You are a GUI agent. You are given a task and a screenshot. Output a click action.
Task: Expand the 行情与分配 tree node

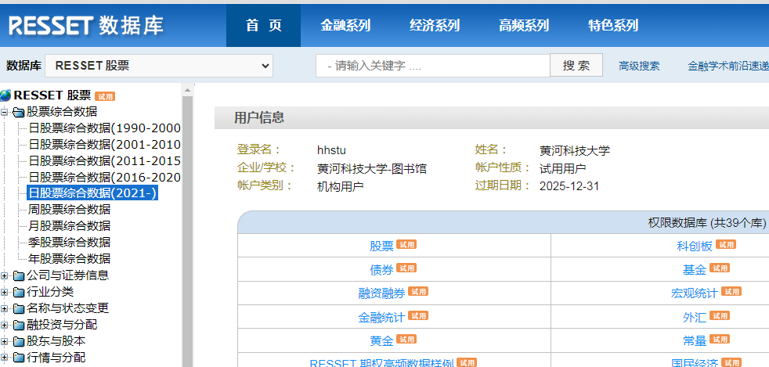[5, 358]
